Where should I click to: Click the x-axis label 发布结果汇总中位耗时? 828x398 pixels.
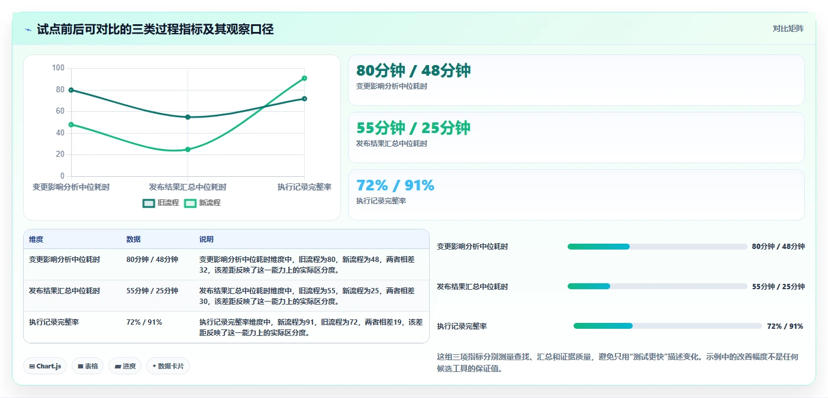point(188,187)
